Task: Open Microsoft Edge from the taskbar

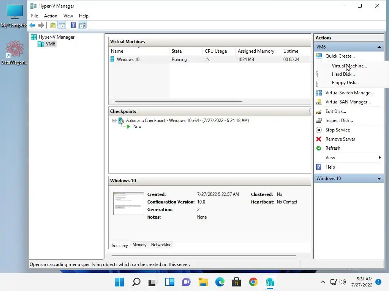Action: [220, 282]
